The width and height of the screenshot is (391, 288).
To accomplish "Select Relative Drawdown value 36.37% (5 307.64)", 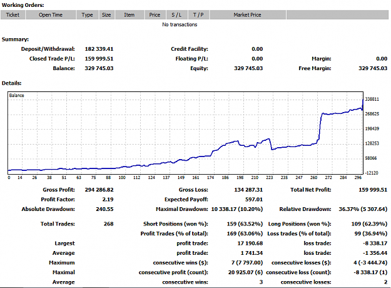I will click(363, 209).
